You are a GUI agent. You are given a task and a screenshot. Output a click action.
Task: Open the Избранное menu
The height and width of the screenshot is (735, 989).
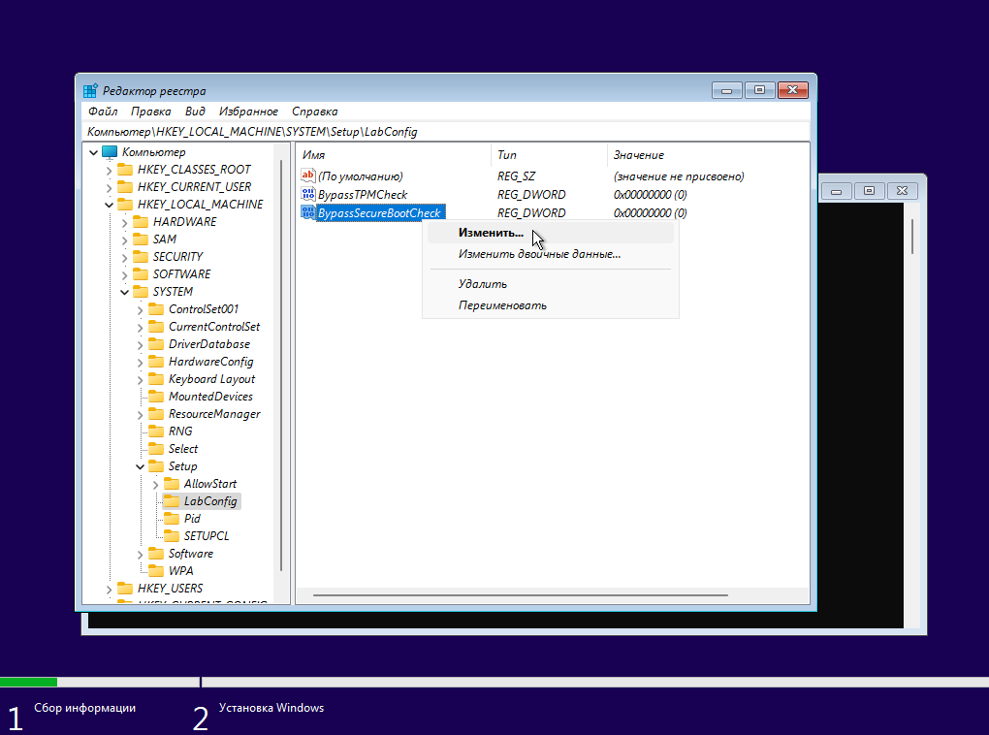pos(248,112)
